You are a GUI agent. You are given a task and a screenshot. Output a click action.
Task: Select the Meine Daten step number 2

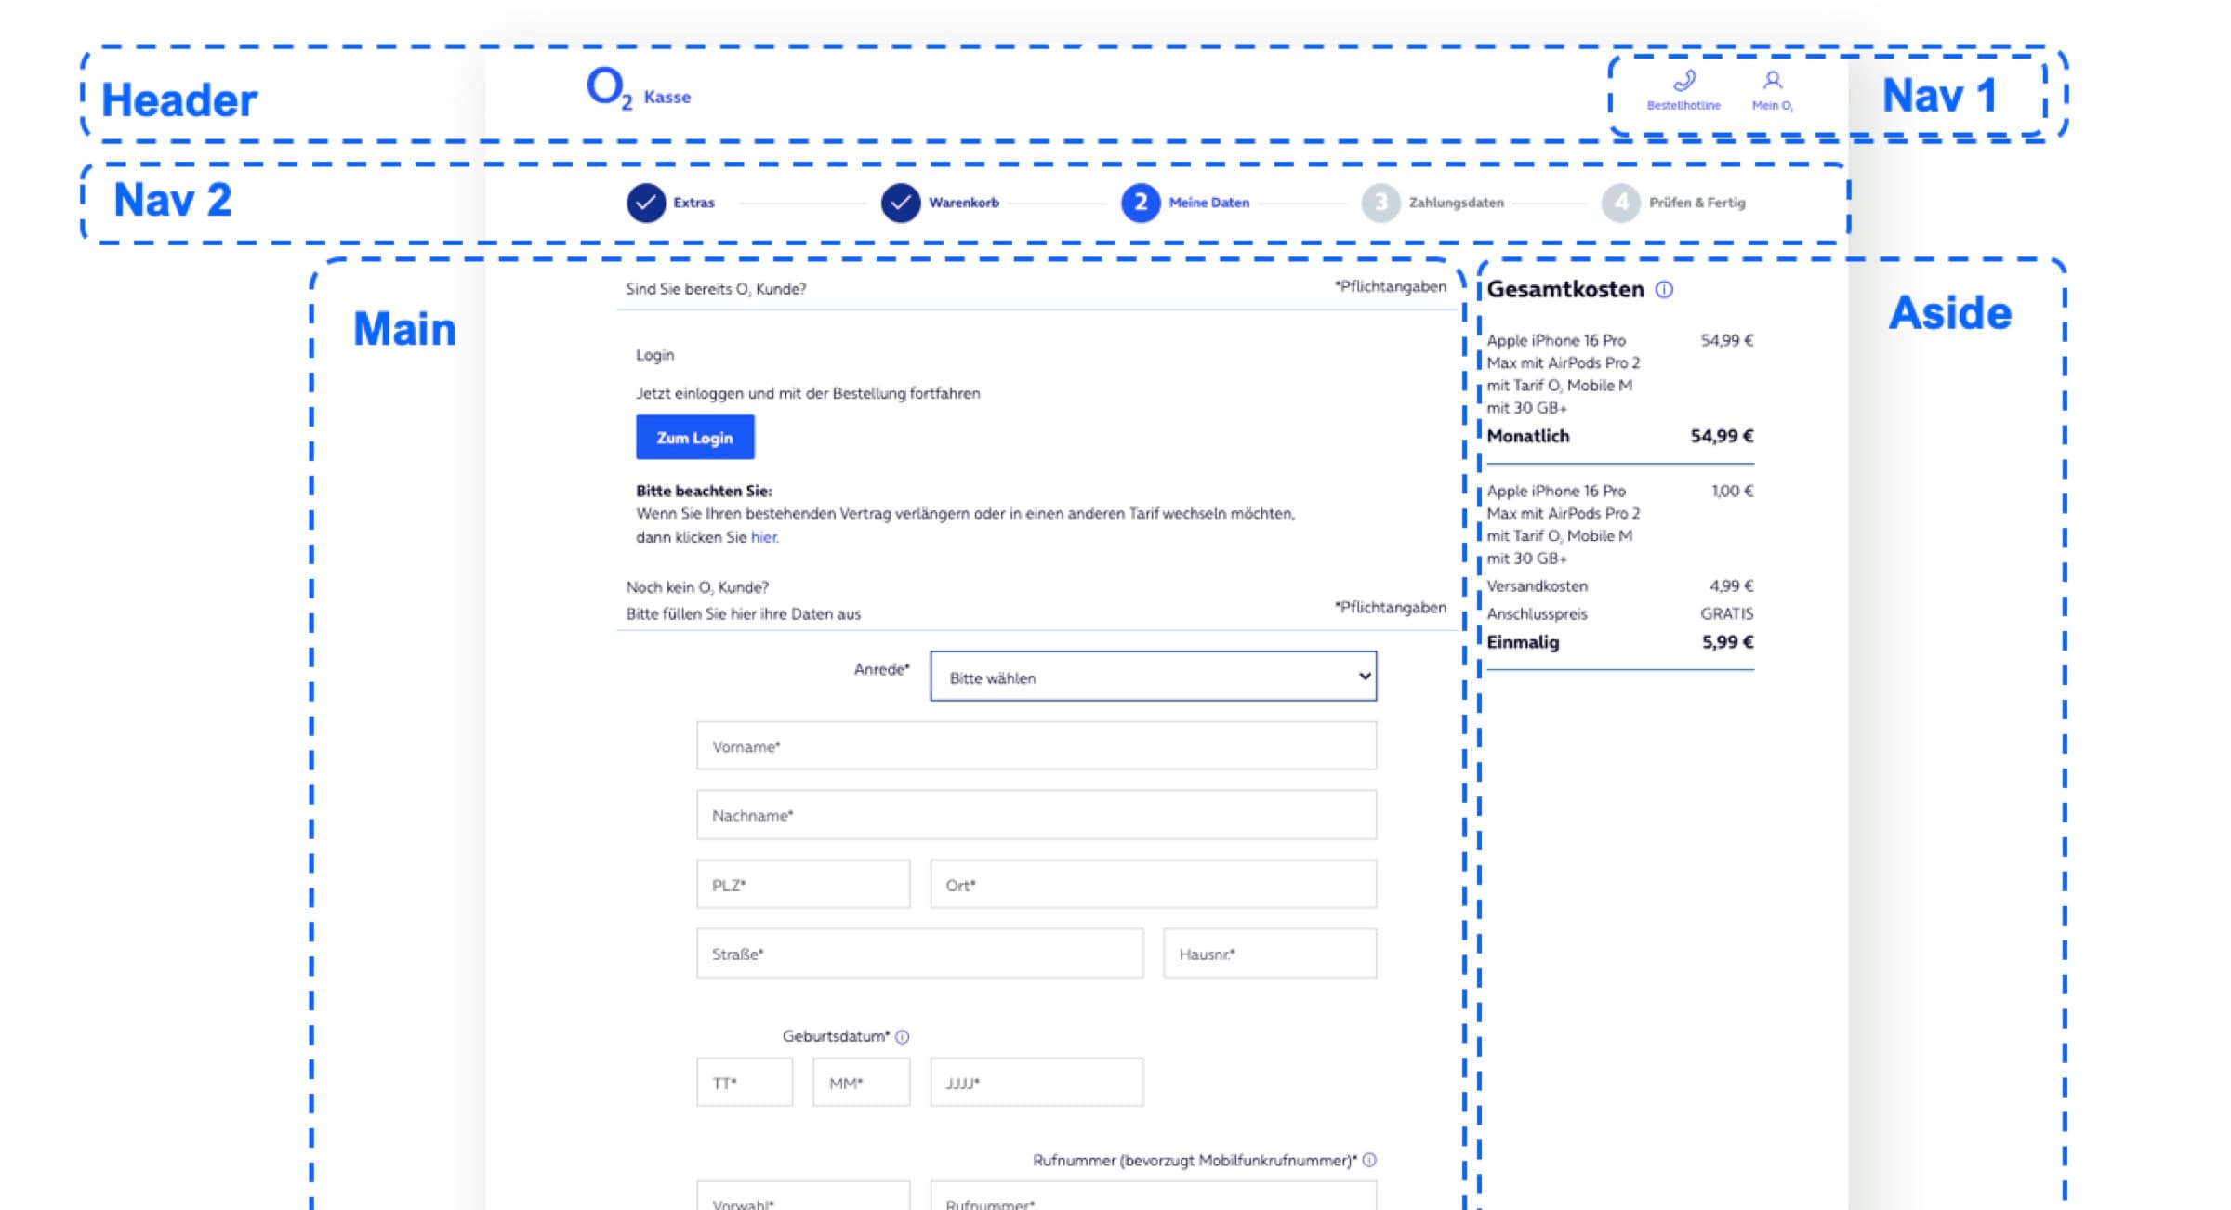(x=1141, y=203)
